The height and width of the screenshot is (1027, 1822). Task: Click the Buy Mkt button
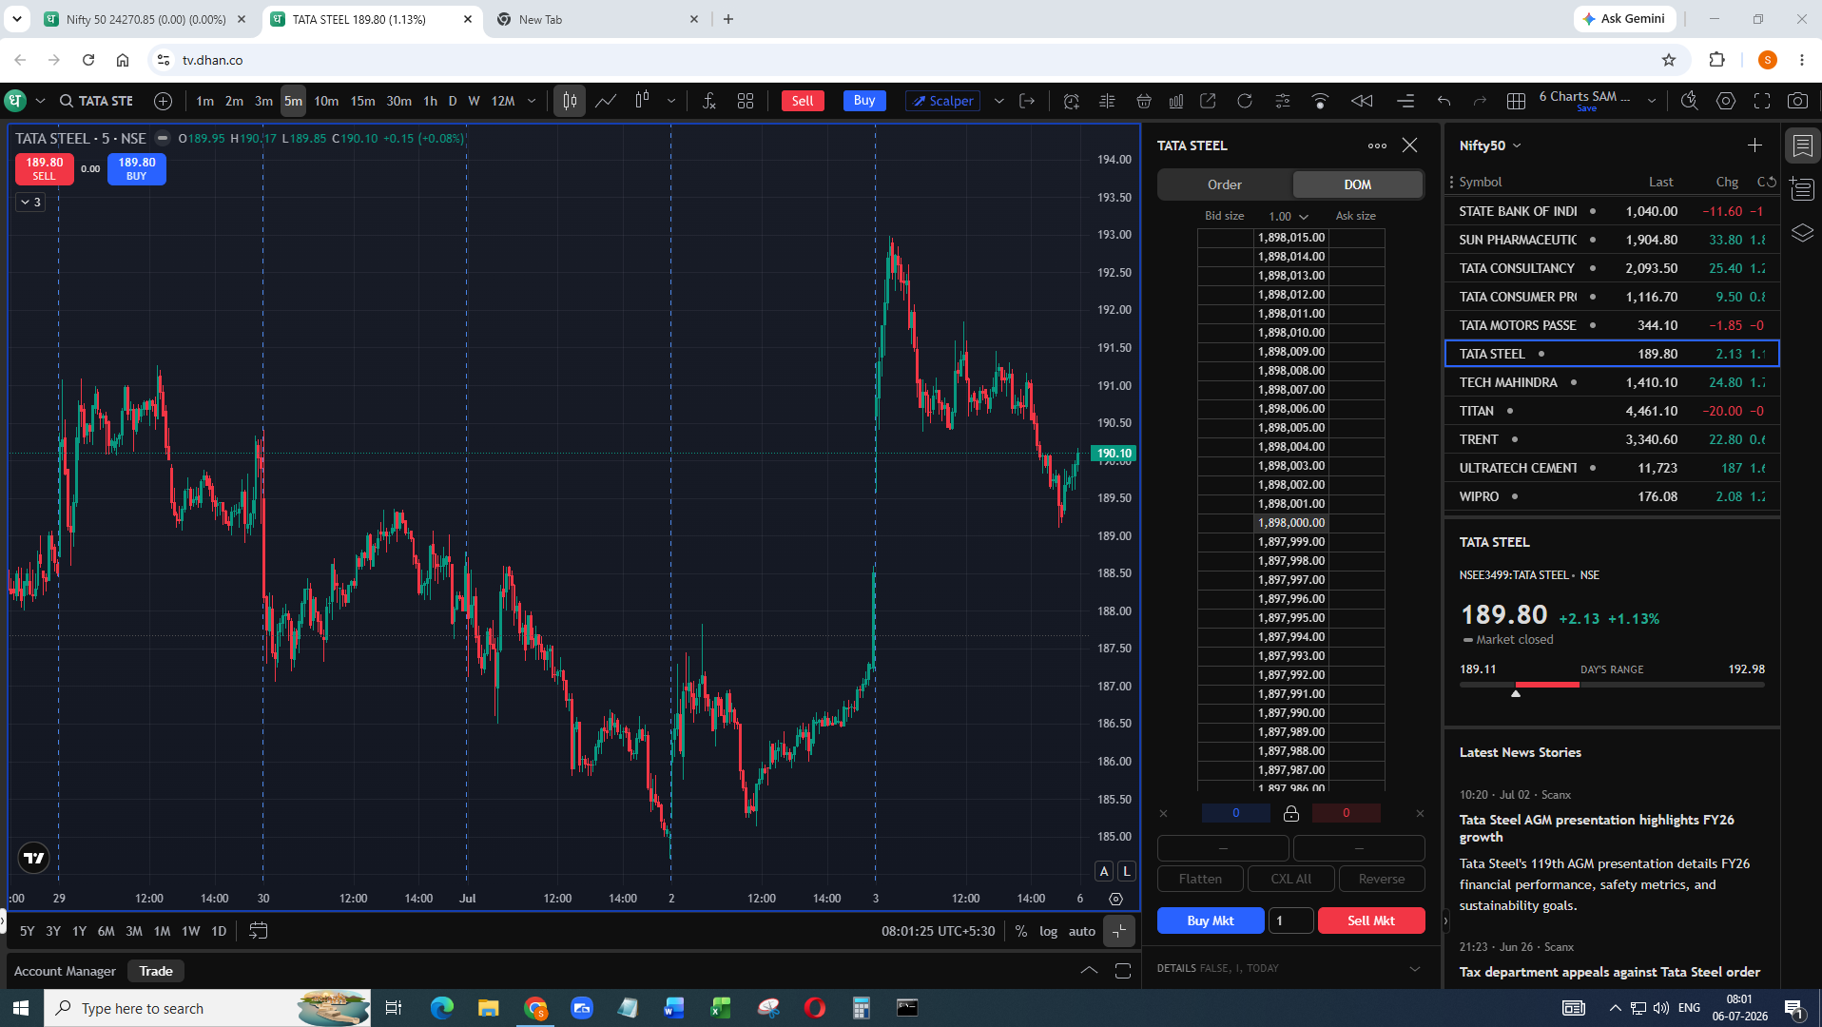pos(1211,920)
